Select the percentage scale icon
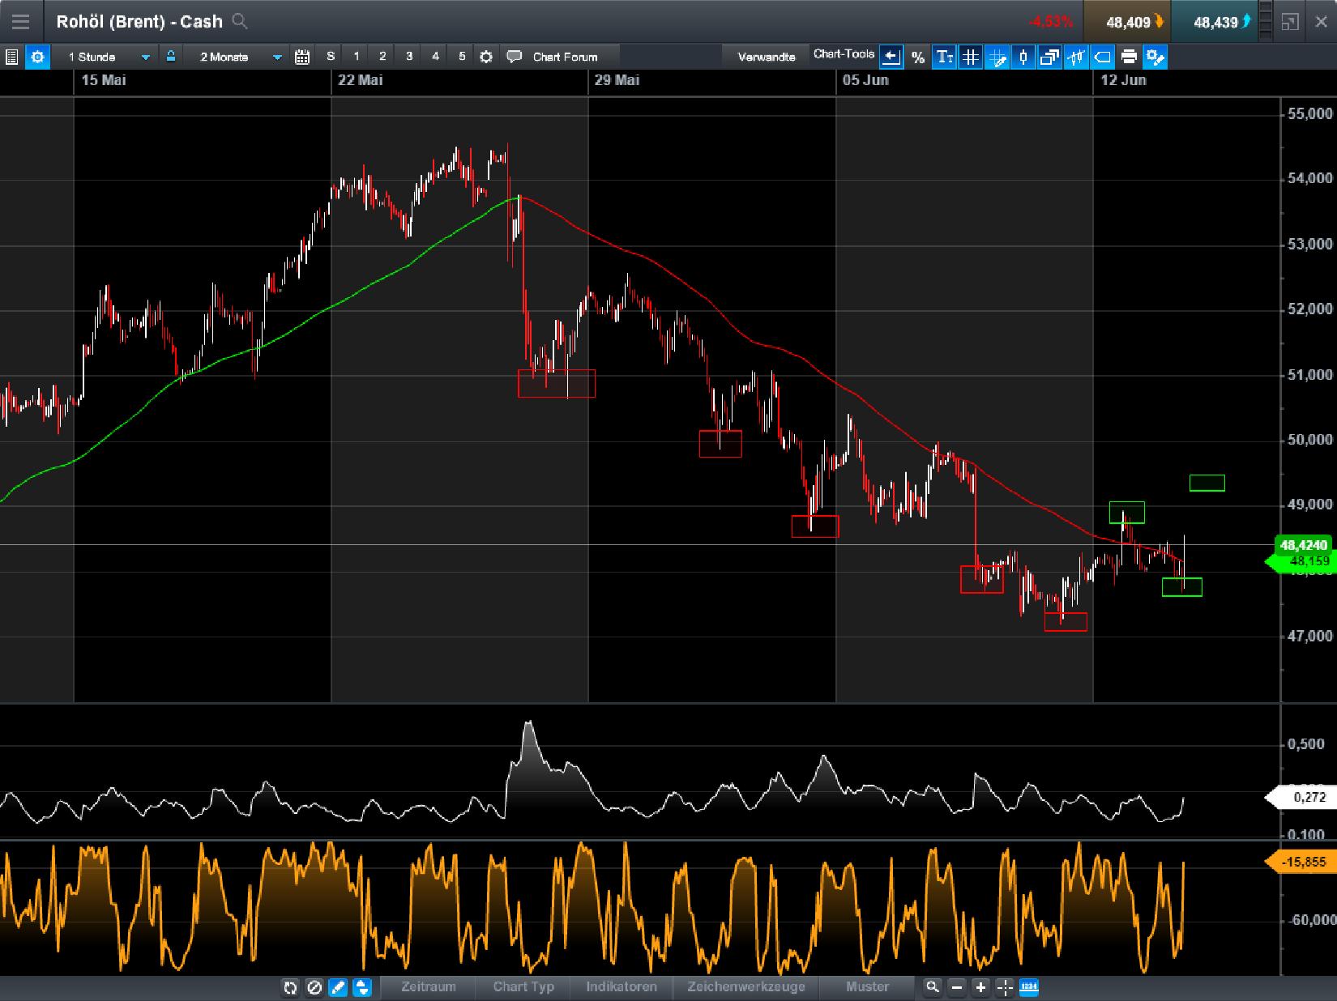 918,58
